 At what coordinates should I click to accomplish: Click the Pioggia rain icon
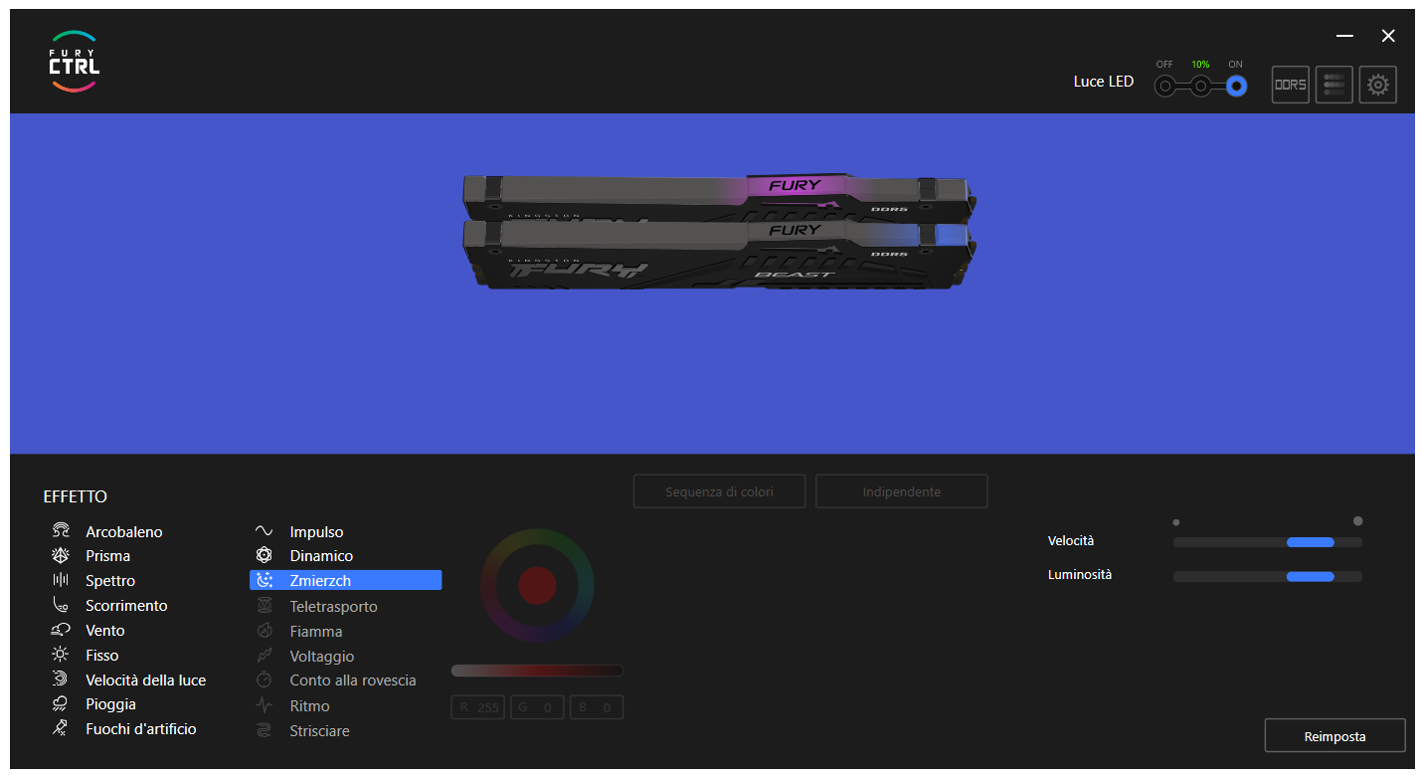coord(61,703)
